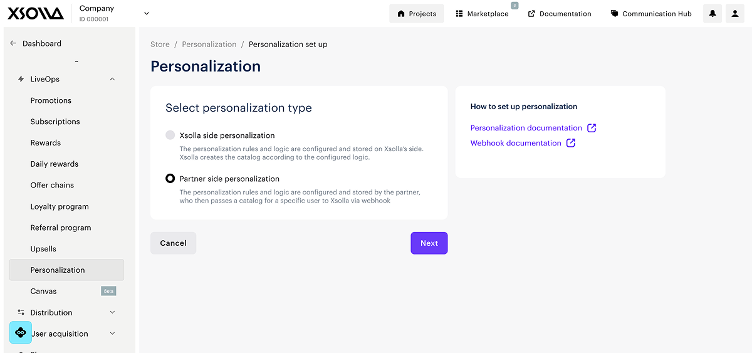Viewport: 752px width, 353px height.
Task: Click the Cancel button
Action: click(x=173, y=243)
